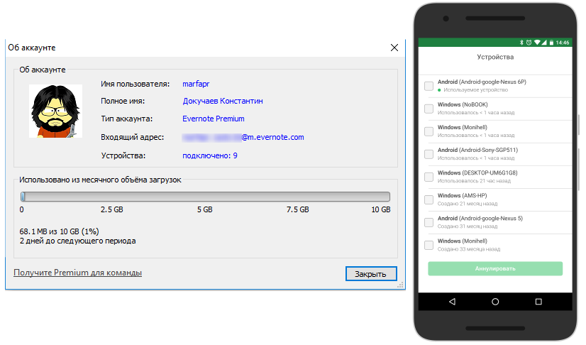Click the Закрыть button
The image size is (586, 345).
(371, 274)
